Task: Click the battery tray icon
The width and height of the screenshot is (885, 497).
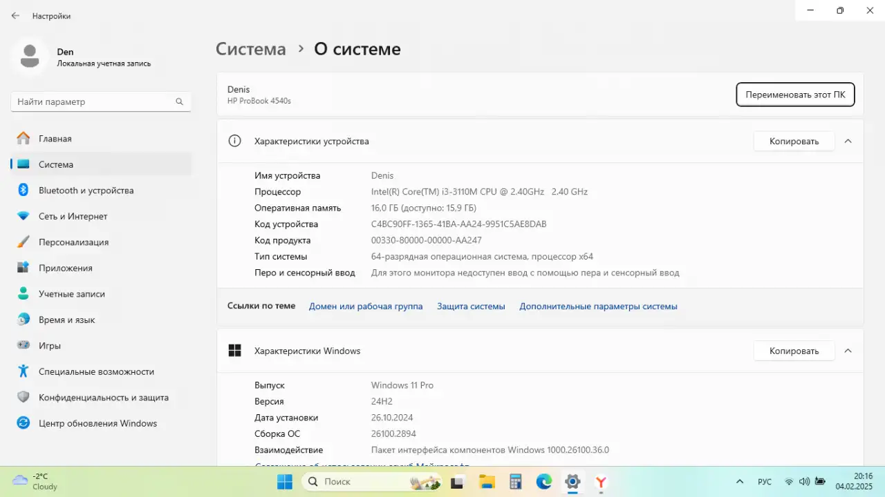Action: point(820,481)
